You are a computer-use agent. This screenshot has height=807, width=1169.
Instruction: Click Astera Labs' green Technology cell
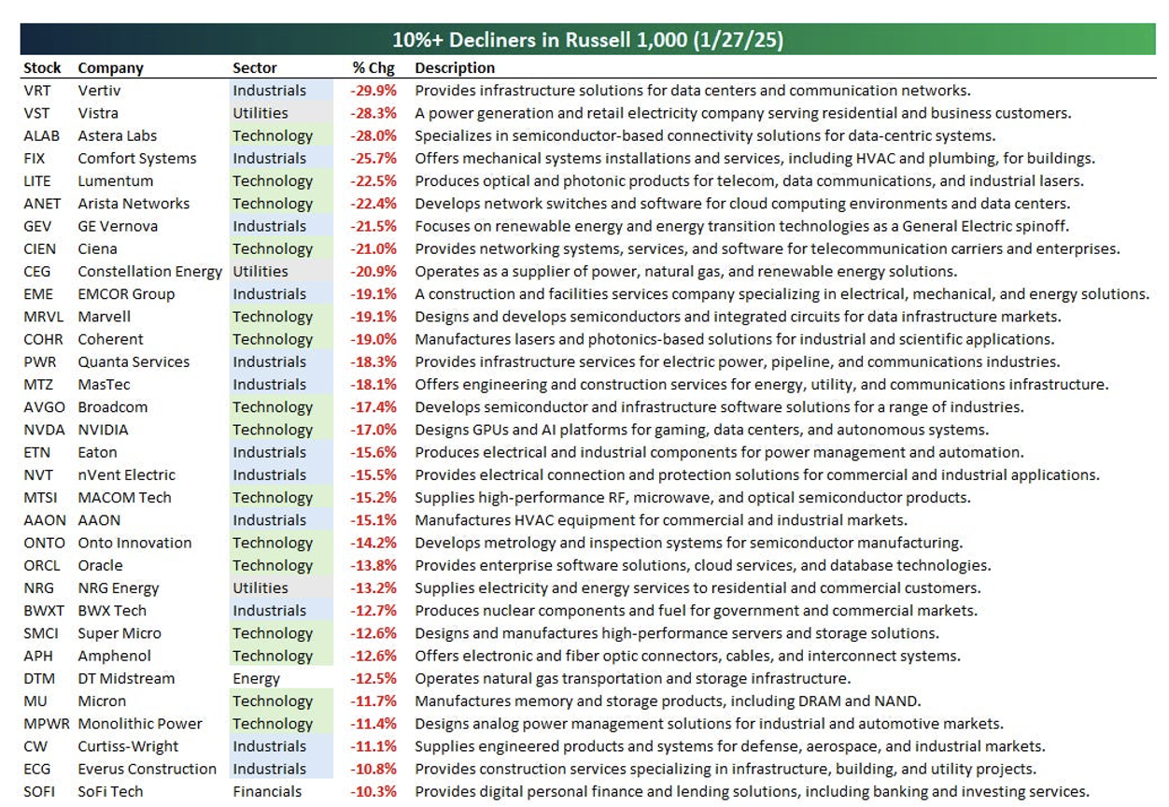(273, 136)
